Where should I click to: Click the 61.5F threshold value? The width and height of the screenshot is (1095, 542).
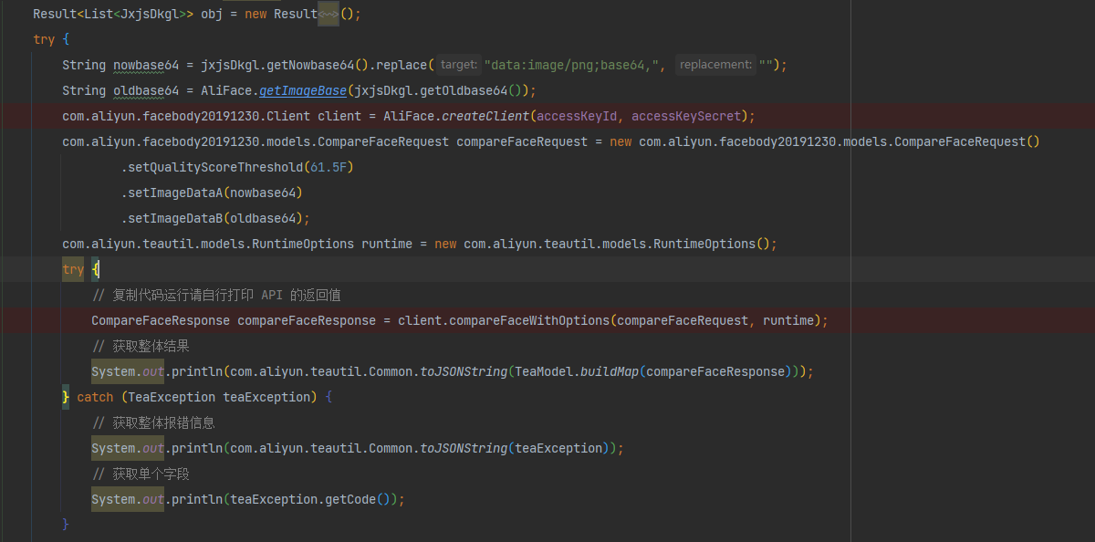point(328,167)
